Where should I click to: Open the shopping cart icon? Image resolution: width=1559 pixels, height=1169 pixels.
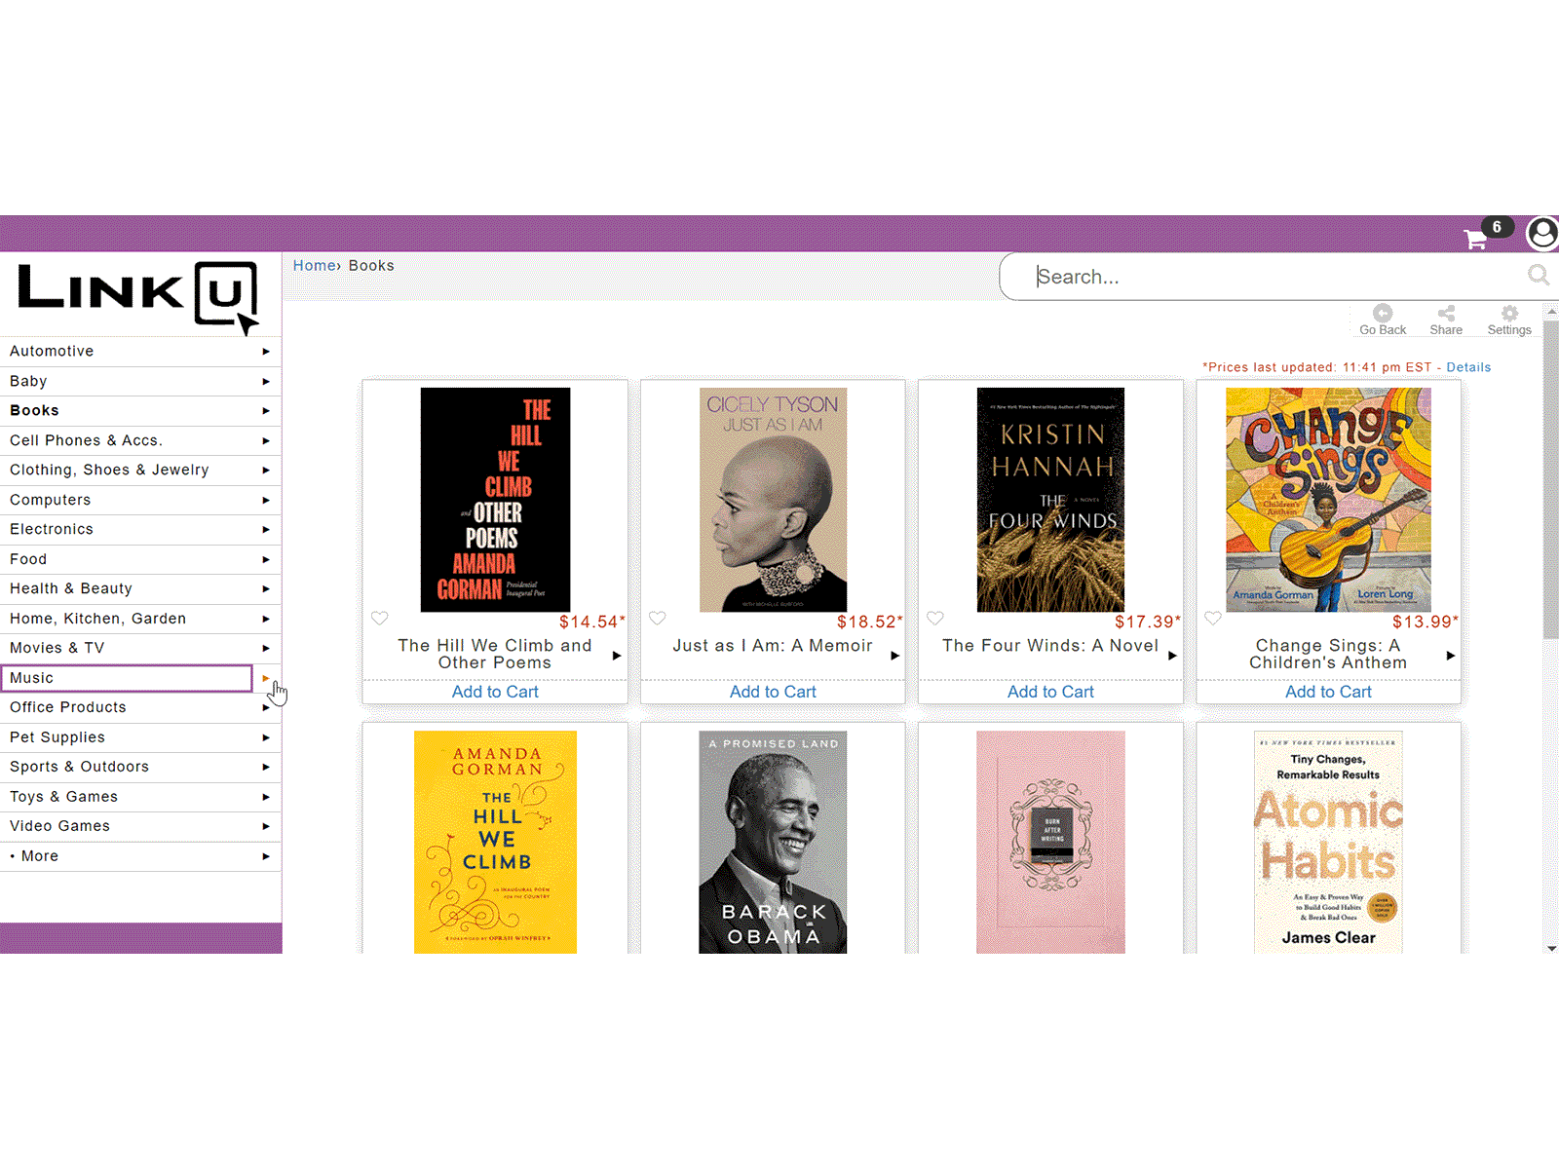(1475, 239)
